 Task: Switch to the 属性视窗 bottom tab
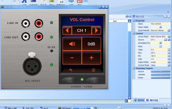tap(152, 100)
